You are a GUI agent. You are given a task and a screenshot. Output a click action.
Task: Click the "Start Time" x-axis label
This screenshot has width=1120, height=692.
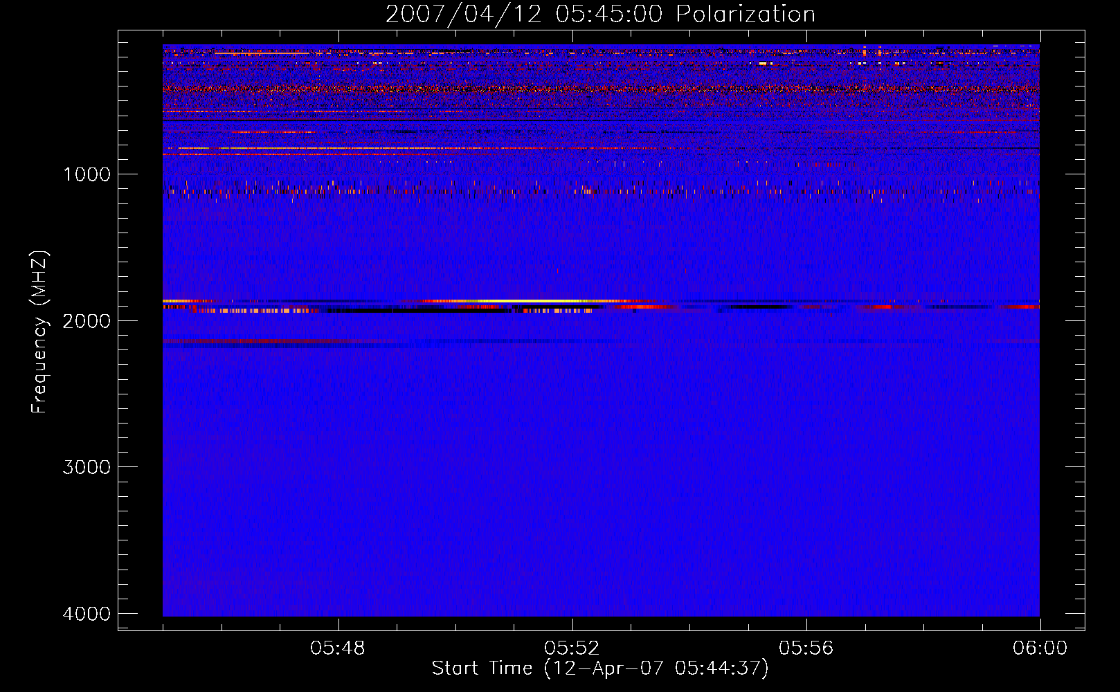[x=600, y=668]
